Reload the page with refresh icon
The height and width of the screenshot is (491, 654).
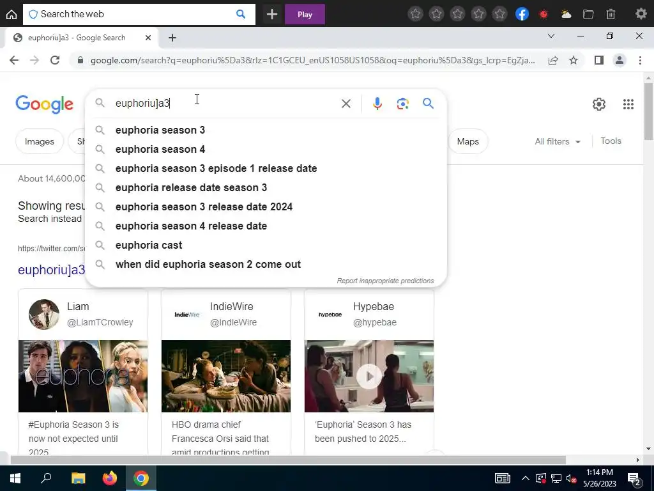55,60
